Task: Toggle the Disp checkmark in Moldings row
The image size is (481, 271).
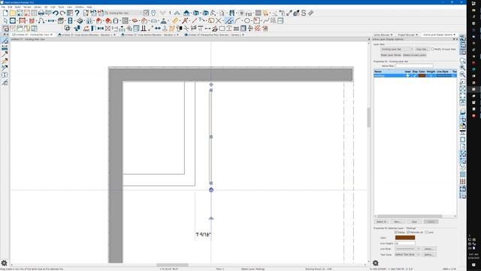Action: [415, 75]
